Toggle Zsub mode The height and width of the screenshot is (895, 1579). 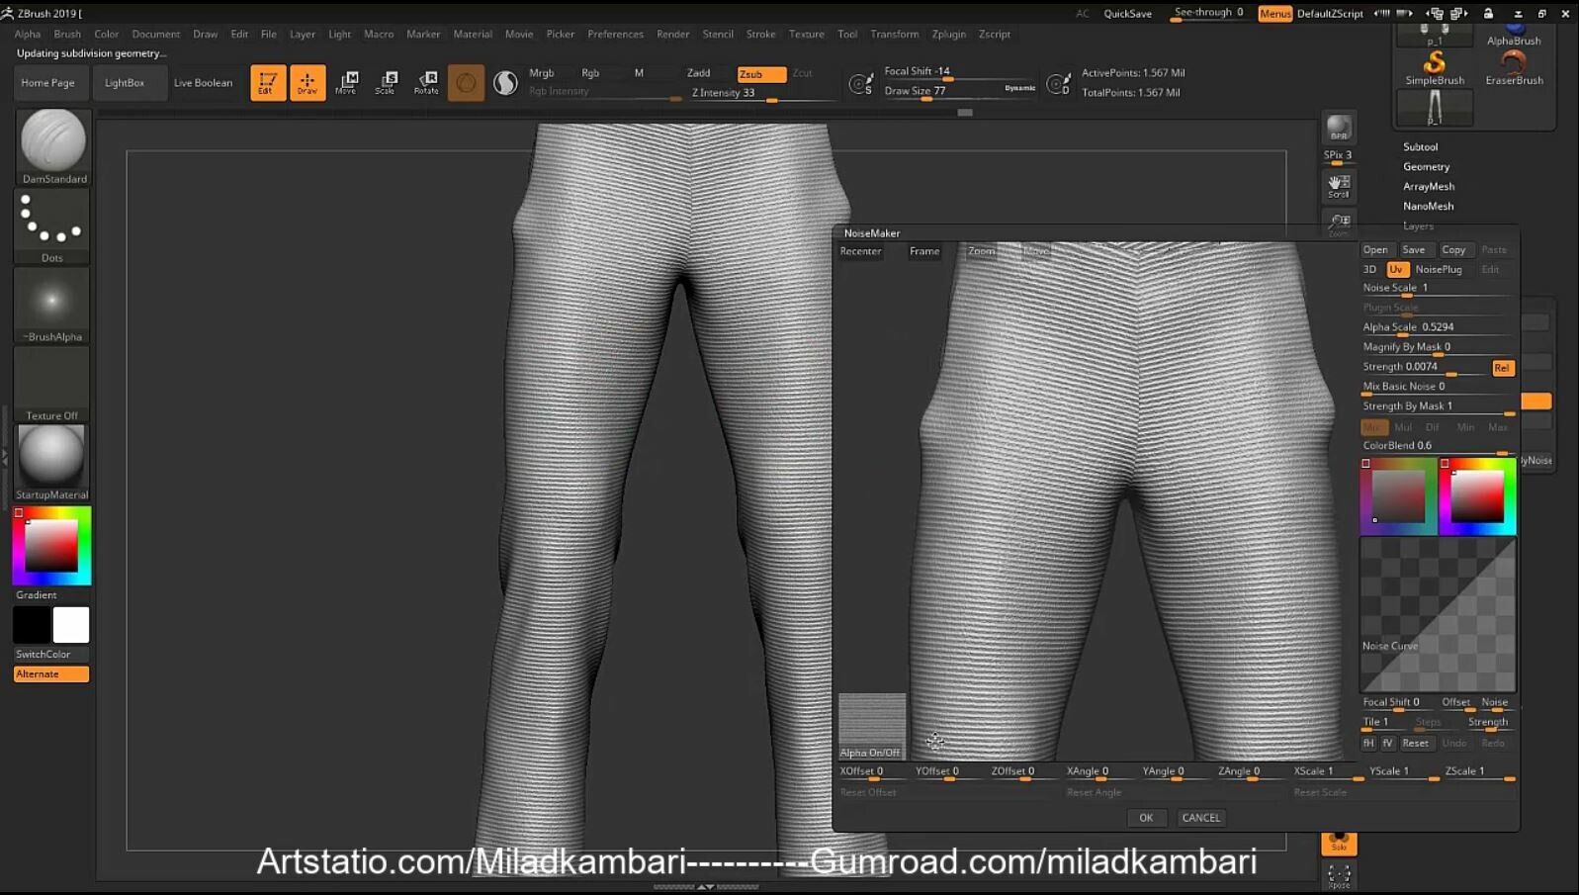coord(761,74)
